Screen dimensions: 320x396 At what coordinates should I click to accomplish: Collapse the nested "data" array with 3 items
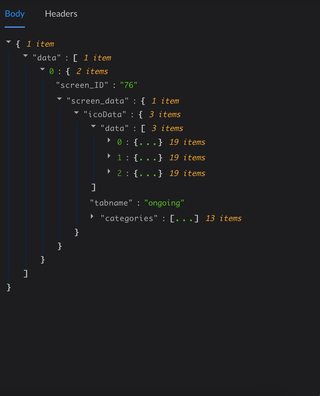click(93, 126)
